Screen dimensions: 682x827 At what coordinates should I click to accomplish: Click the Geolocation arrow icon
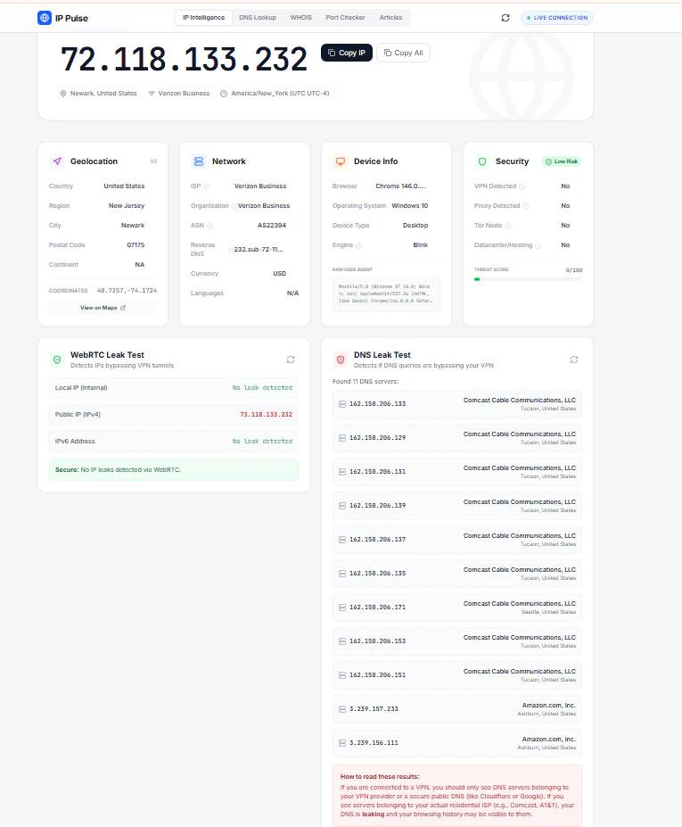pyautogui.click(x=57, y=161)
